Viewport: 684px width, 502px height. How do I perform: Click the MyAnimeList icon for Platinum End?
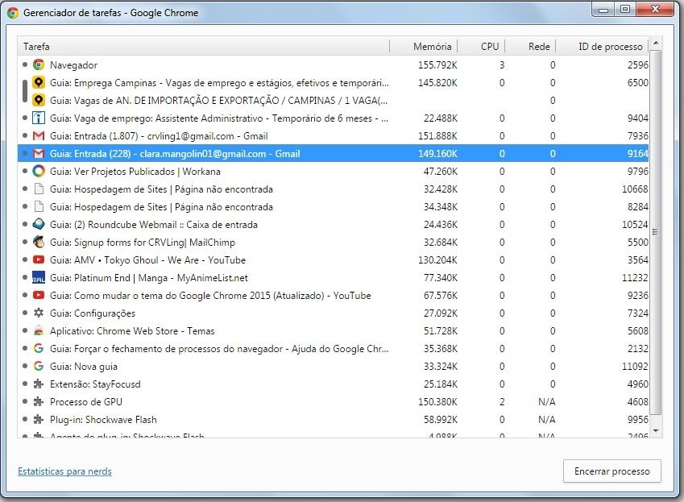click(39, 278)
